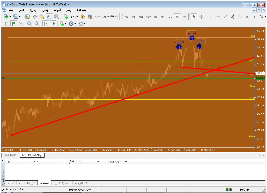Open the new chart dropdown arrow
Image resolution: width=267 pixels, height=193 pixels.
[x=10, y=17]
